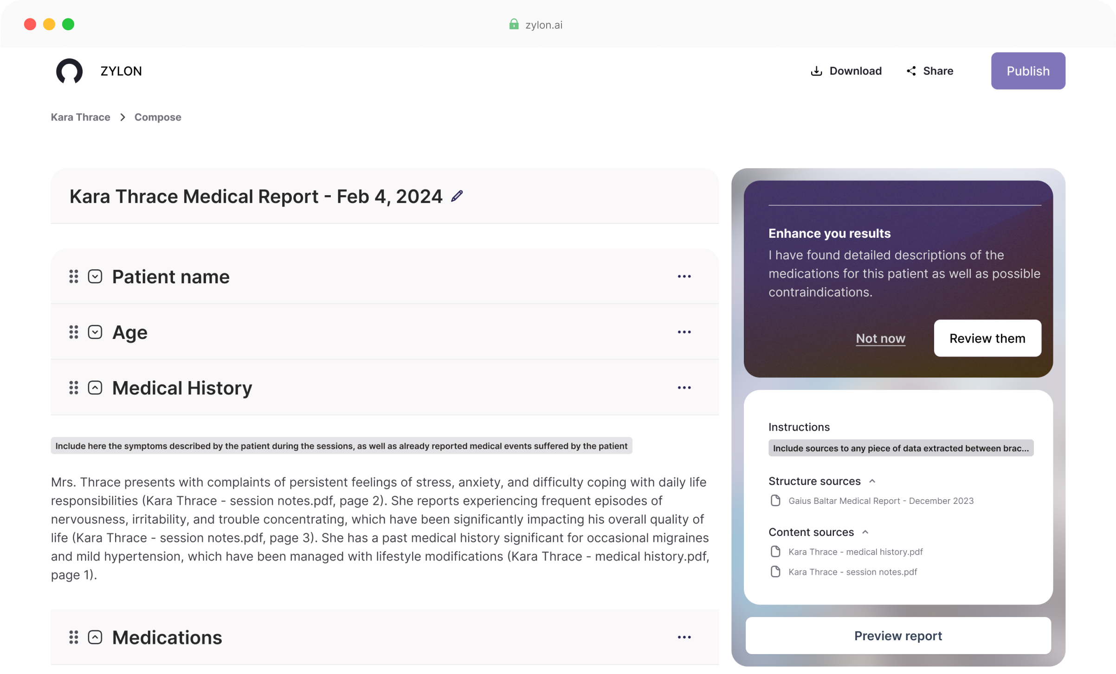Go to Kara Thrace breadcrumb

(80, 117)
